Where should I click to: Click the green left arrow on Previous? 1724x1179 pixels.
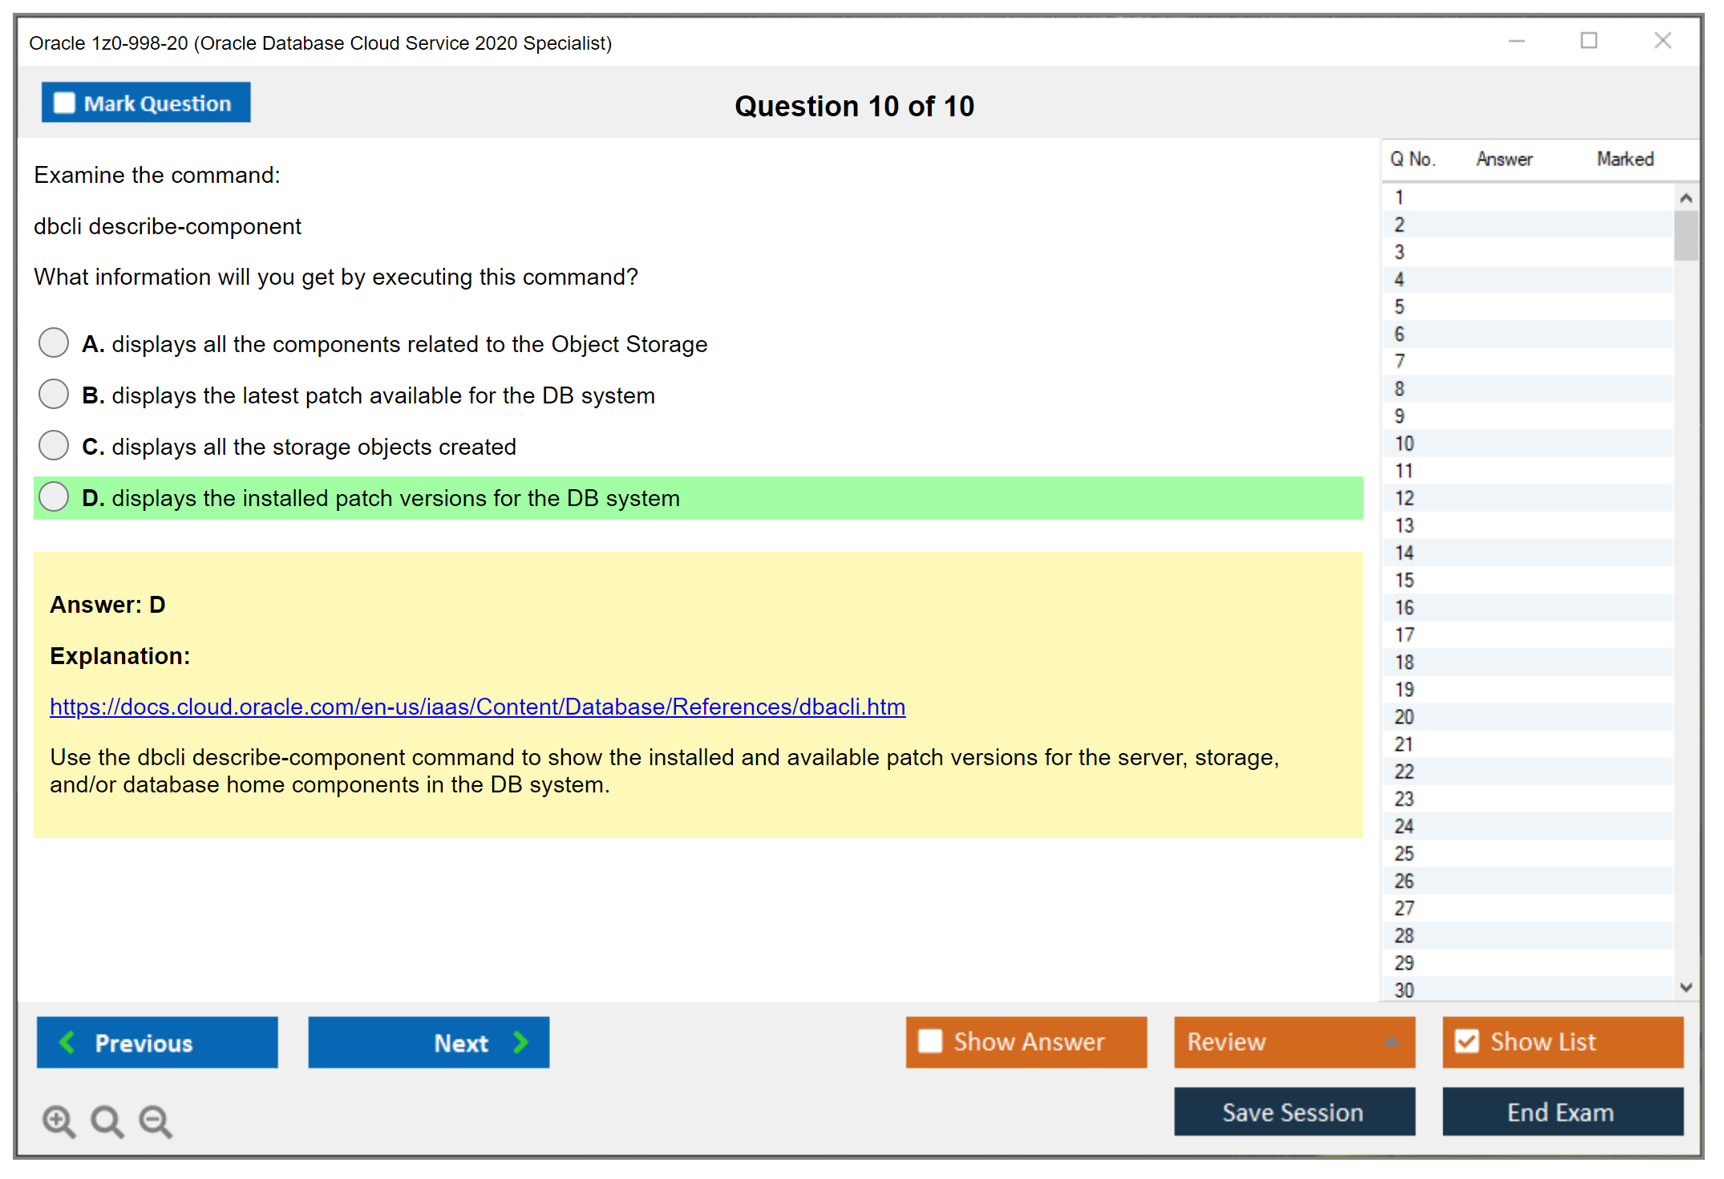[x=67, y=1042]
